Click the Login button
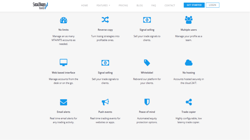250x140 pixels. click(x=212, y=5)
